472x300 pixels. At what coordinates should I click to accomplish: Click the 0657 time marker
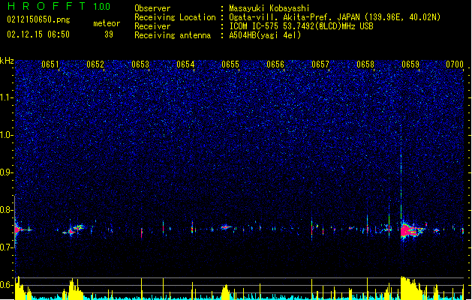pyautogui.click(x=320, y=64)
